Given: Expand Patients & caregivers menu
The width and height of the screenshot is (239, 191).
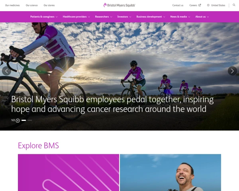Looking at the screenshot, I should point(44,17).
